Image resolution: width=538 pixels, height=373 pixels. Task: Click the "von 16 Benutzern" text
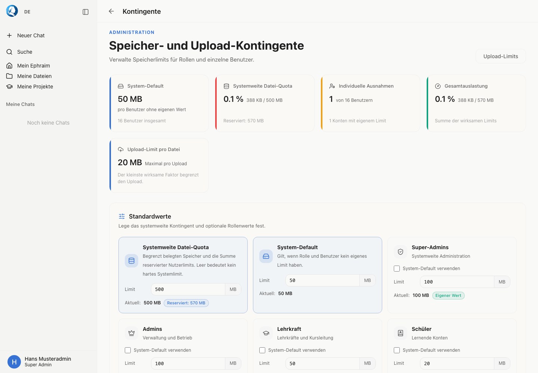tap(354, 100)
